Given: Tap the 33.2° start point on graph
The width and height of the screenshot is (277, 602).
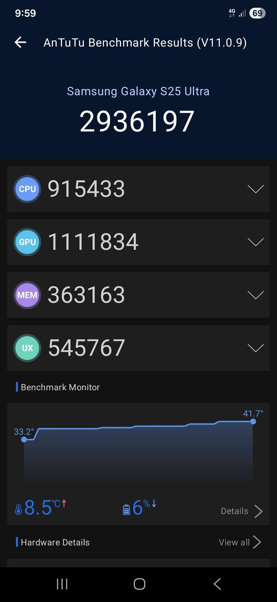Looking at the screenshot, I should point(24,439).
